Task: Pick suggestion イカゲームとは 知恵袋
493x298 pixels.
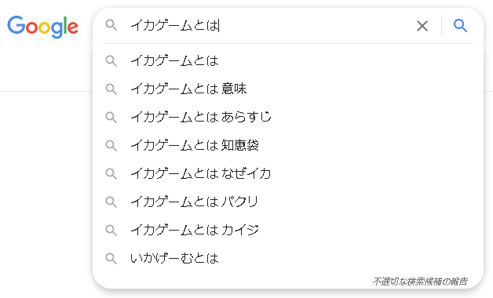Action: point(288,145)
